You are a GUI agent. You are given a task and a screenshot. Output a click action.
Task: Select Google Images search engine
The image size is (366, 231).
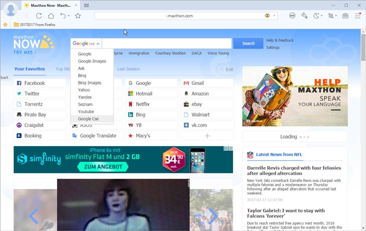[92, 61]
